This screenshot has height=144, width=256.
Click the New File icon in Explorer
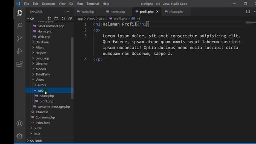tap(50, 18)
